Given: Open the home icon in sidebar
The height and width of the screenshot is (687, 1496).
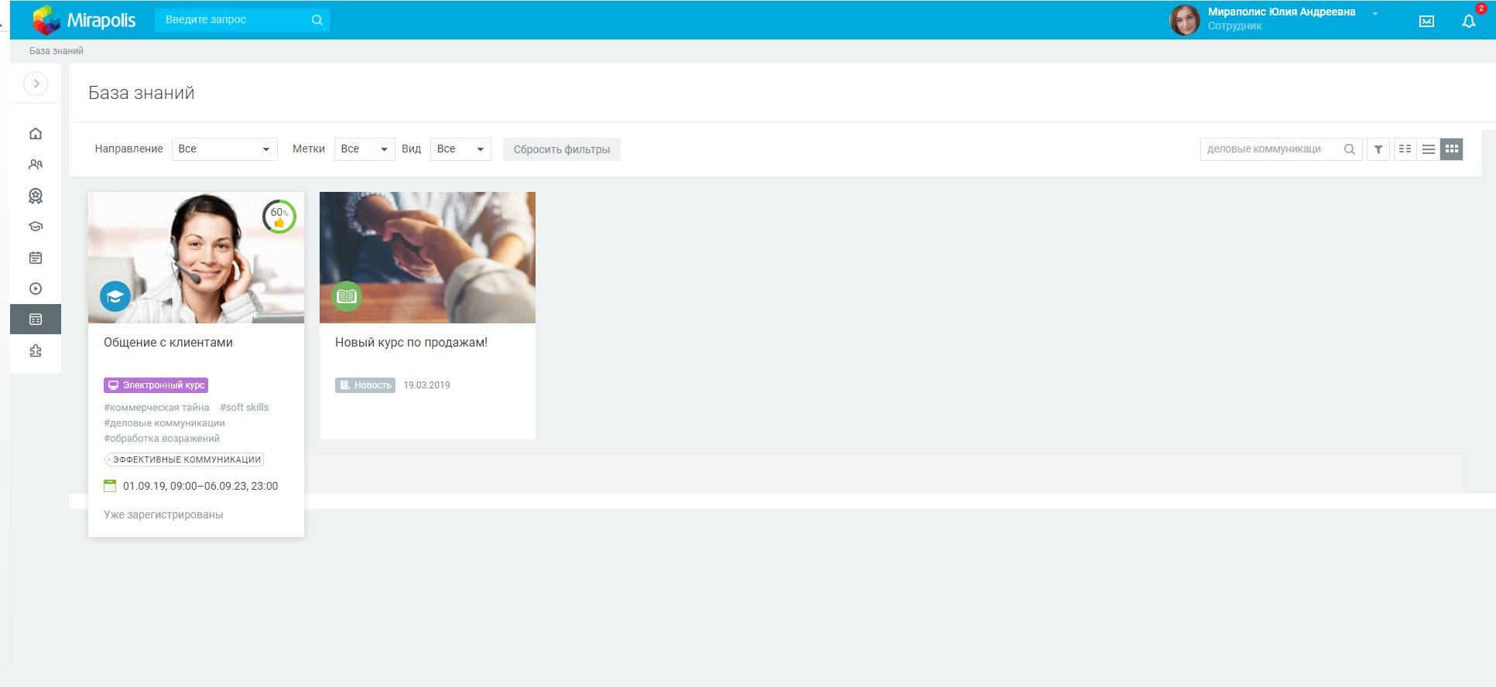Looking at the screenshot, I should [x=36, y=134].
